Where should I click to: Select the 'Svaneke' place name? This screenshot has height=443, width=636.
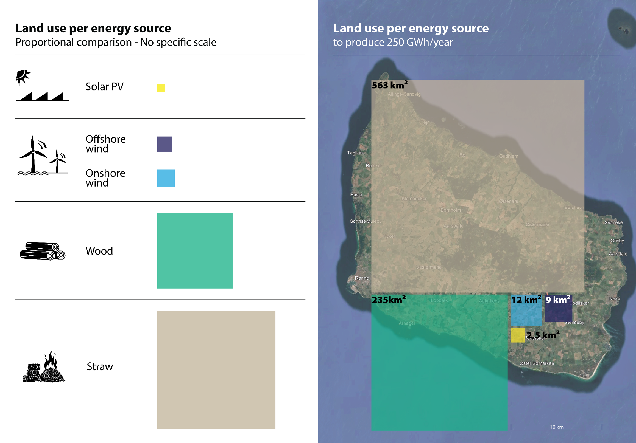(614, 223)
